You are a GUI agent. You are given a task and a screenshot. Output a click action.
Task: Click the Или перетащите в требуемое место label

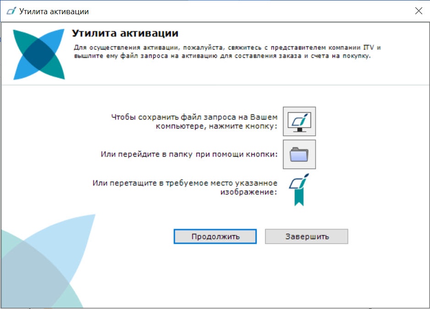(185, 188)
